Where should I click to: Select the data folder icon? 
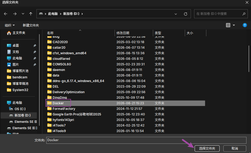pyautogui.click(x=49, y=75)
